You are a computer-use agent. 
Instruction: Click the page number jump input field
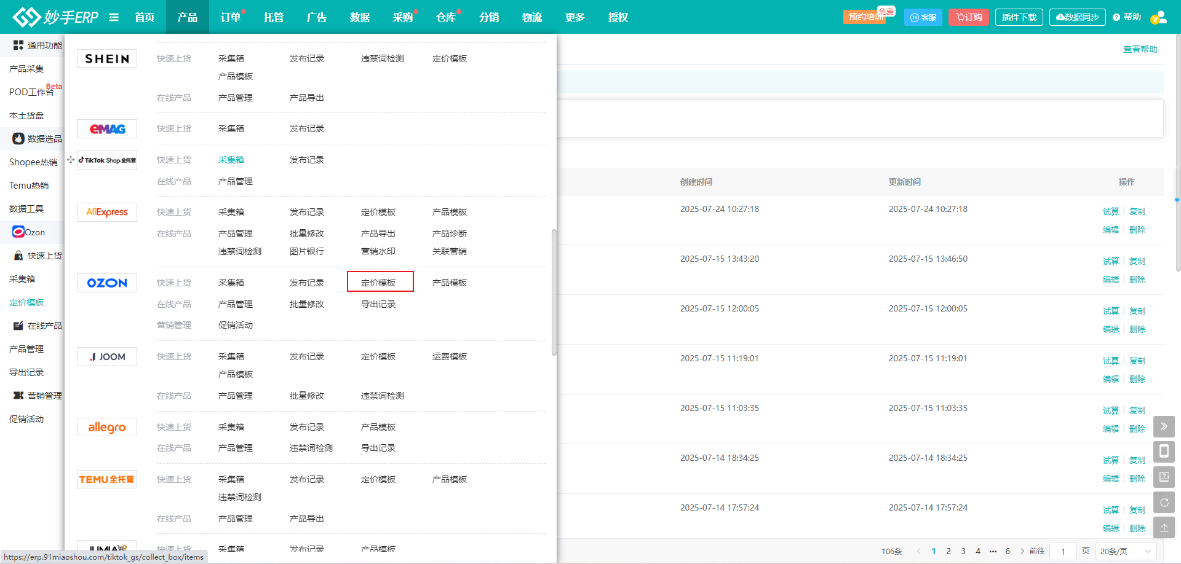coord(1063,551)
